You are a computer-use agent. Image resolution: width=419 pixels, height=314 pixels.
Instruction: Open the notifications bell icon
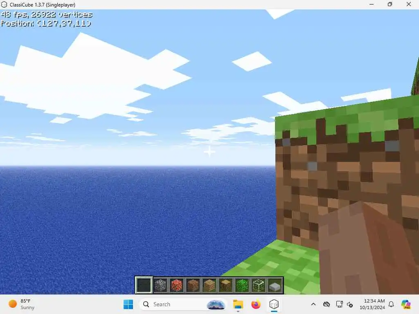391,304
